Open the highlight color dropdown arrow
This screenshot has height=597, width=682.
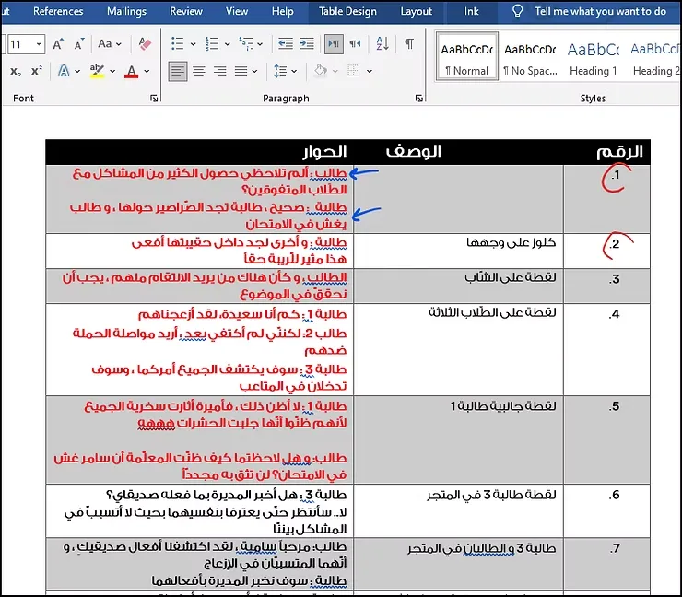point(112,71)
